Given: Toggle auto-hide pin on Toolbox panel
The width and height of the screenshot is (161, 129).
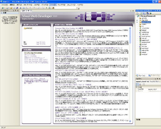Looking at the screenshot, I should pyautogui.click(x=16, y=11).
